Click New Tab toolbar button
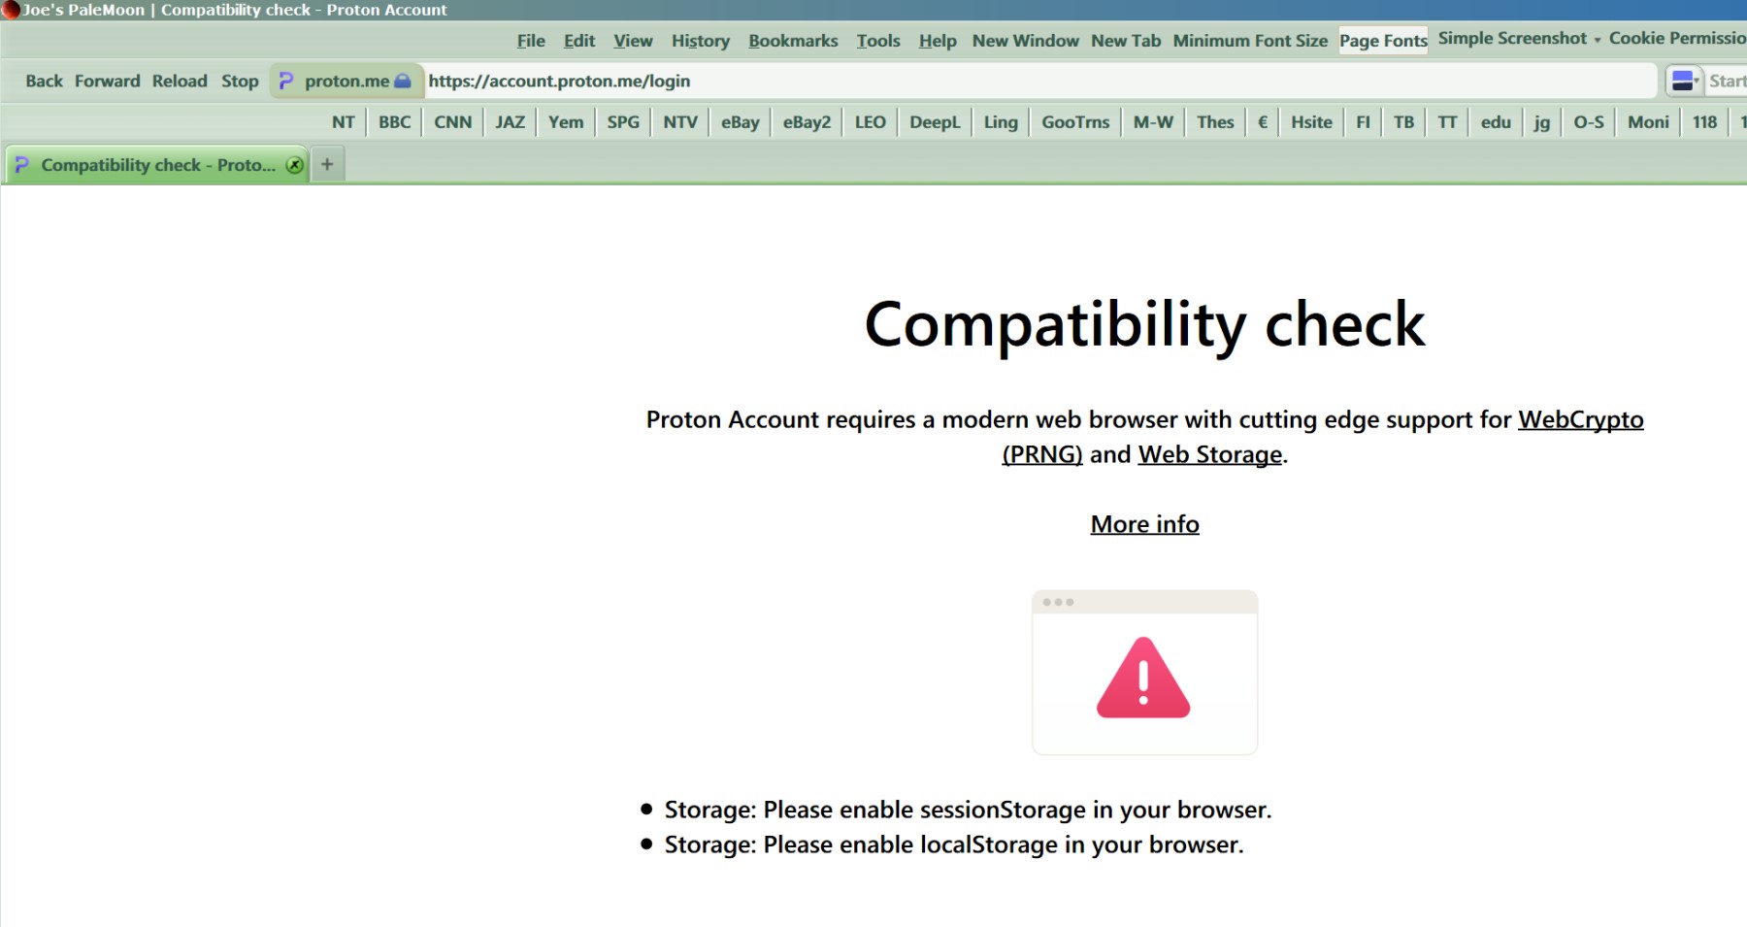The image size is (1747, 927). tap(1126, 41)
